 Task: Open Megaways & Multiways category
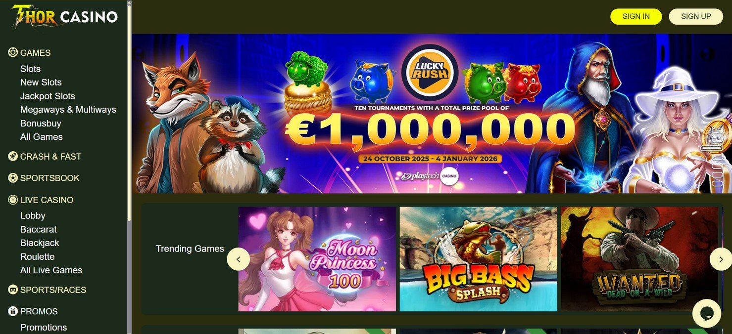[x=68, y=109]
